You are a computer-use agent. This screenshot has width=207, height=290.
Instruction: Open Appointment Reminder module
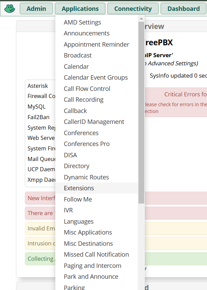pos(97,44)
